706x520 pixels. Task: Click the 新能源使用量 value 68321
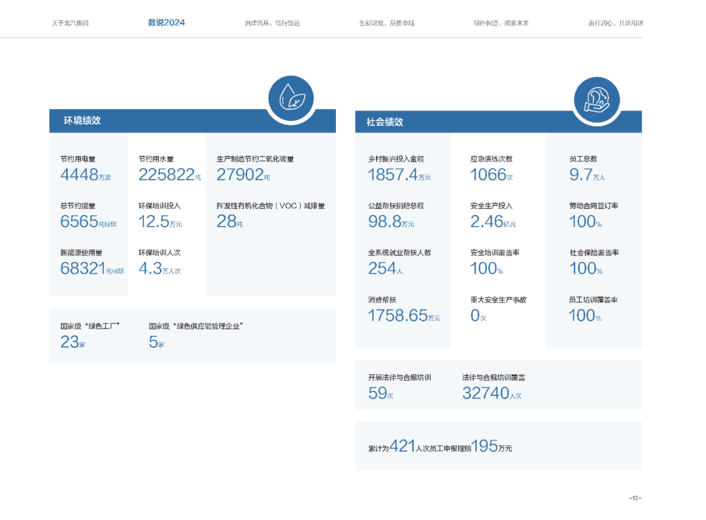pos(83,268)
